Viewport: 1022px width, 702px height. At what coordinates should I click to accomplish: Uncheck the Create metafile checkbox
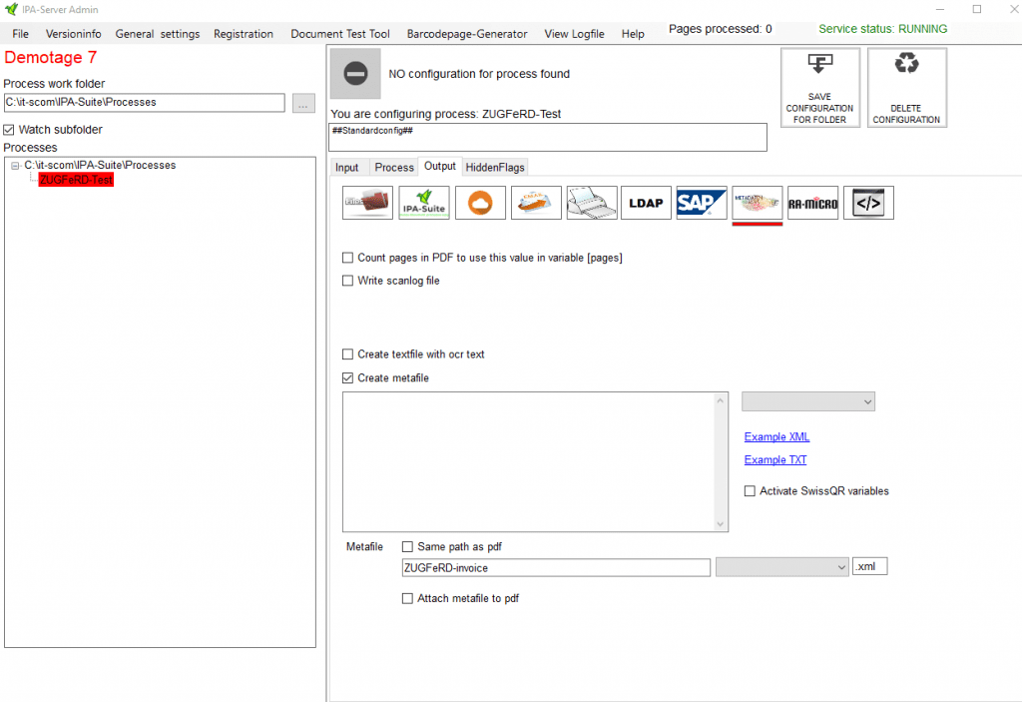point(348,378)
